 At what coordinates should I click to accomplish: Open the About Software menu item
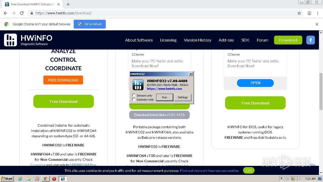[139, 40]
